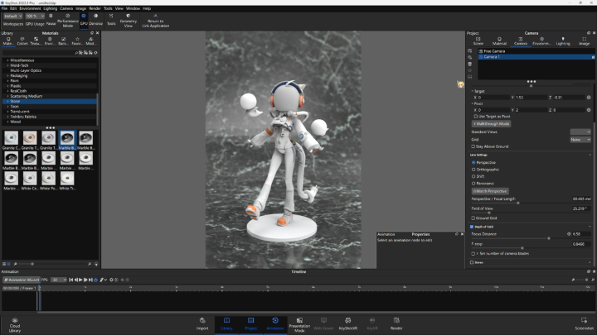Pause the real-time render
The image size is (597, 335).
51,18
